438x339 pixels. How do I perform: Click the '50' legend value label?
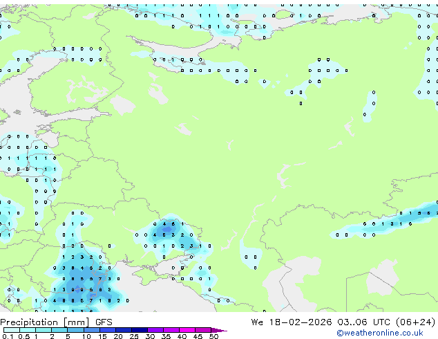pos(213,336)
